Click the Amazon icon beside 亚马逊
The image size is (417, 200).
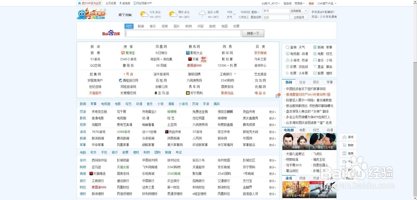[x=156, y=93]
